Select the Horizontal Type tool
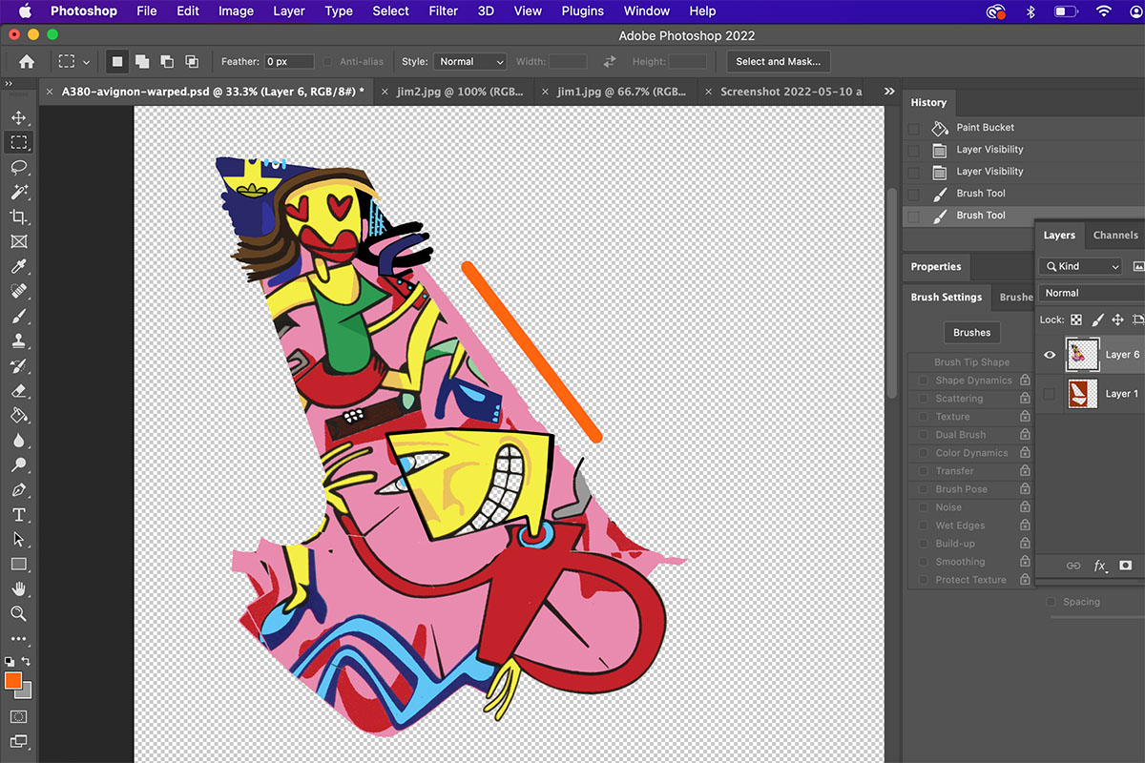1145x763 pixels. point(18,515)
